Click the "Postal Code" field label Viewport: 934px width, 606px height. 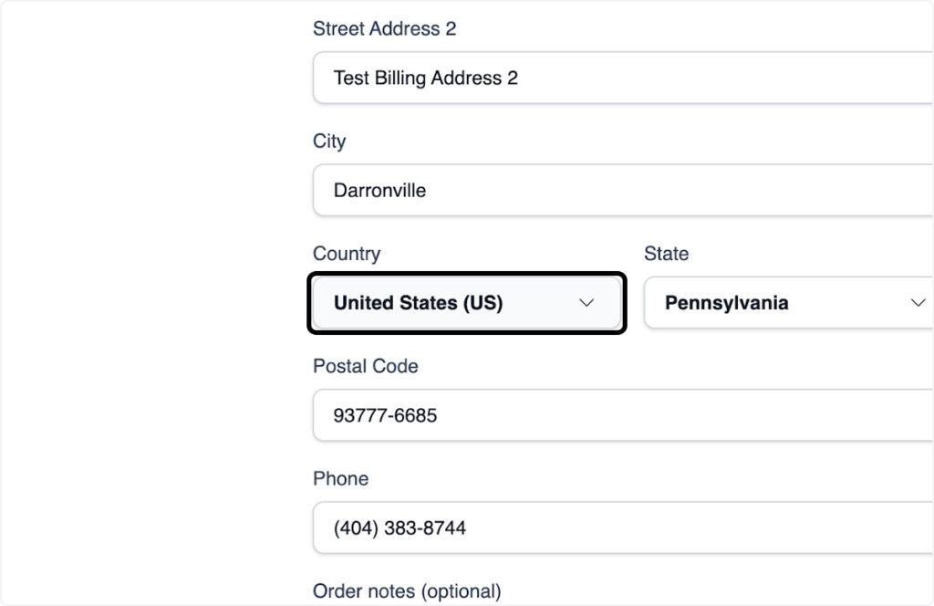365,366
